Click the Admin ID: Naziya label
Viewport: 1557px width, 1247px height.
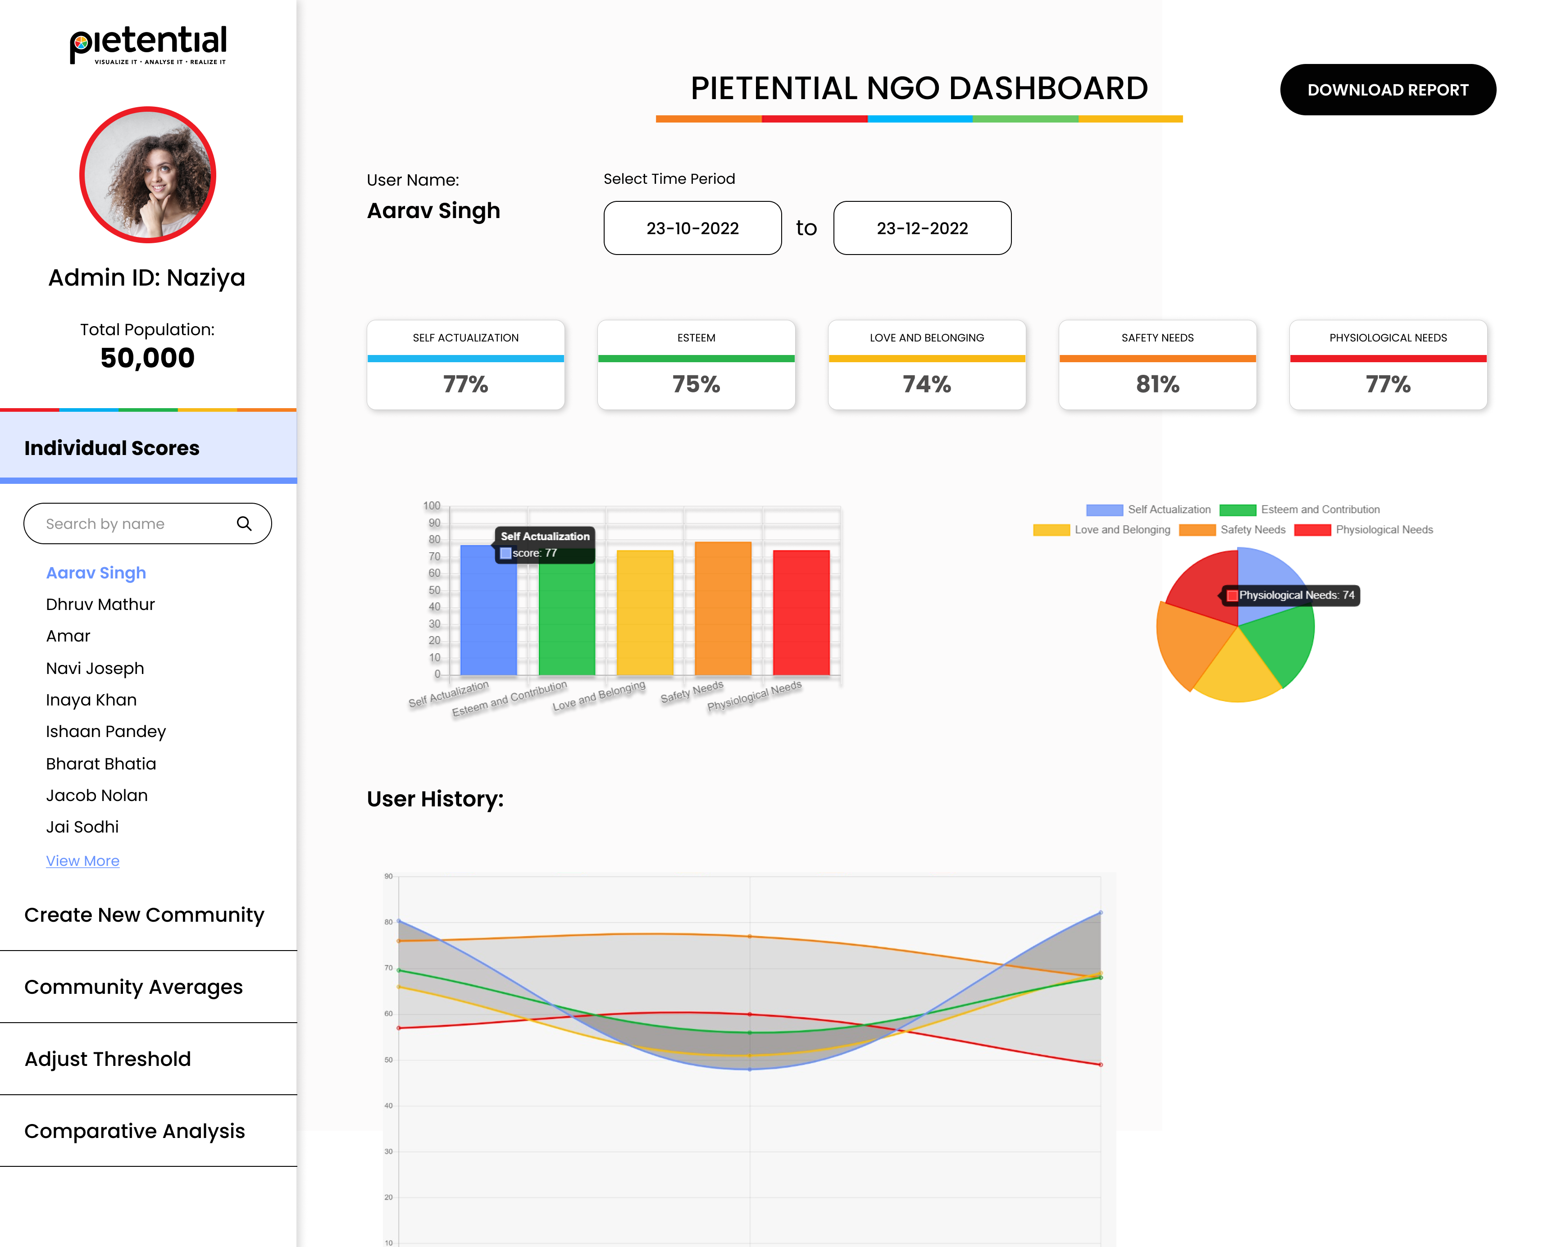coord(146,278)
